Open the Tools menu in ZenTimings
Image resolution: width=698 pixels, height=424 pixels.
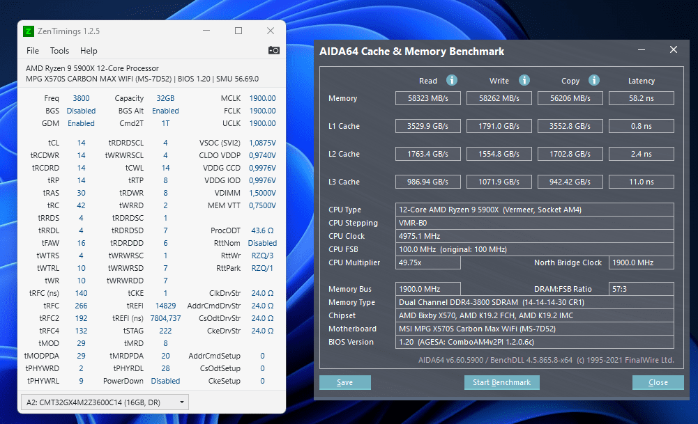click(60, 51)
